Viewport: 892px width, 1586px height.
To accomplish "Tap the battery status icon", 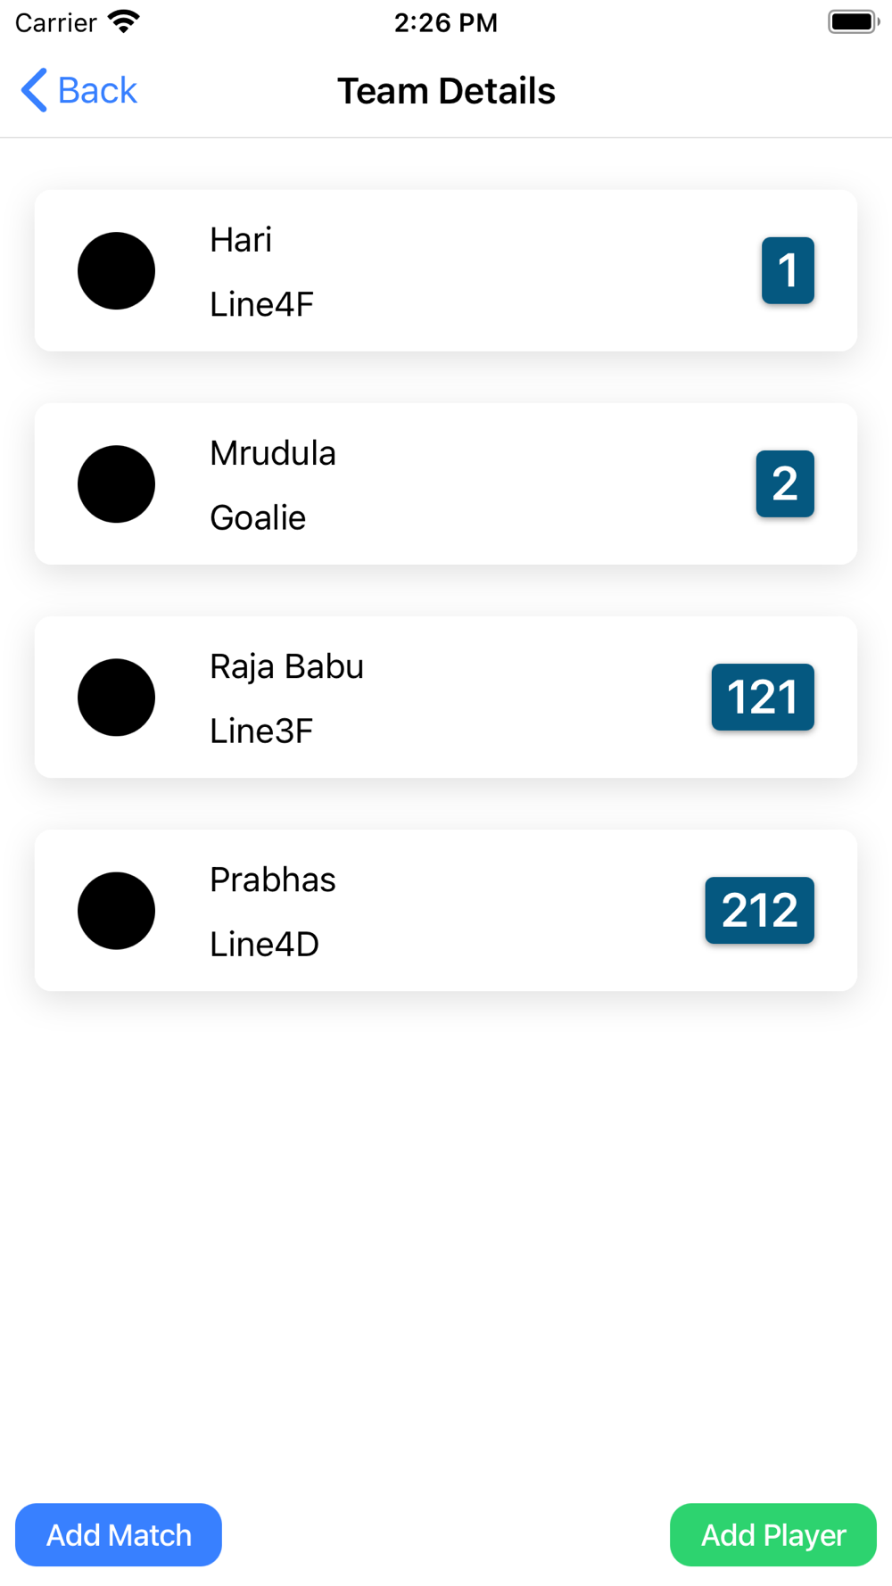I will coord(854,21).
